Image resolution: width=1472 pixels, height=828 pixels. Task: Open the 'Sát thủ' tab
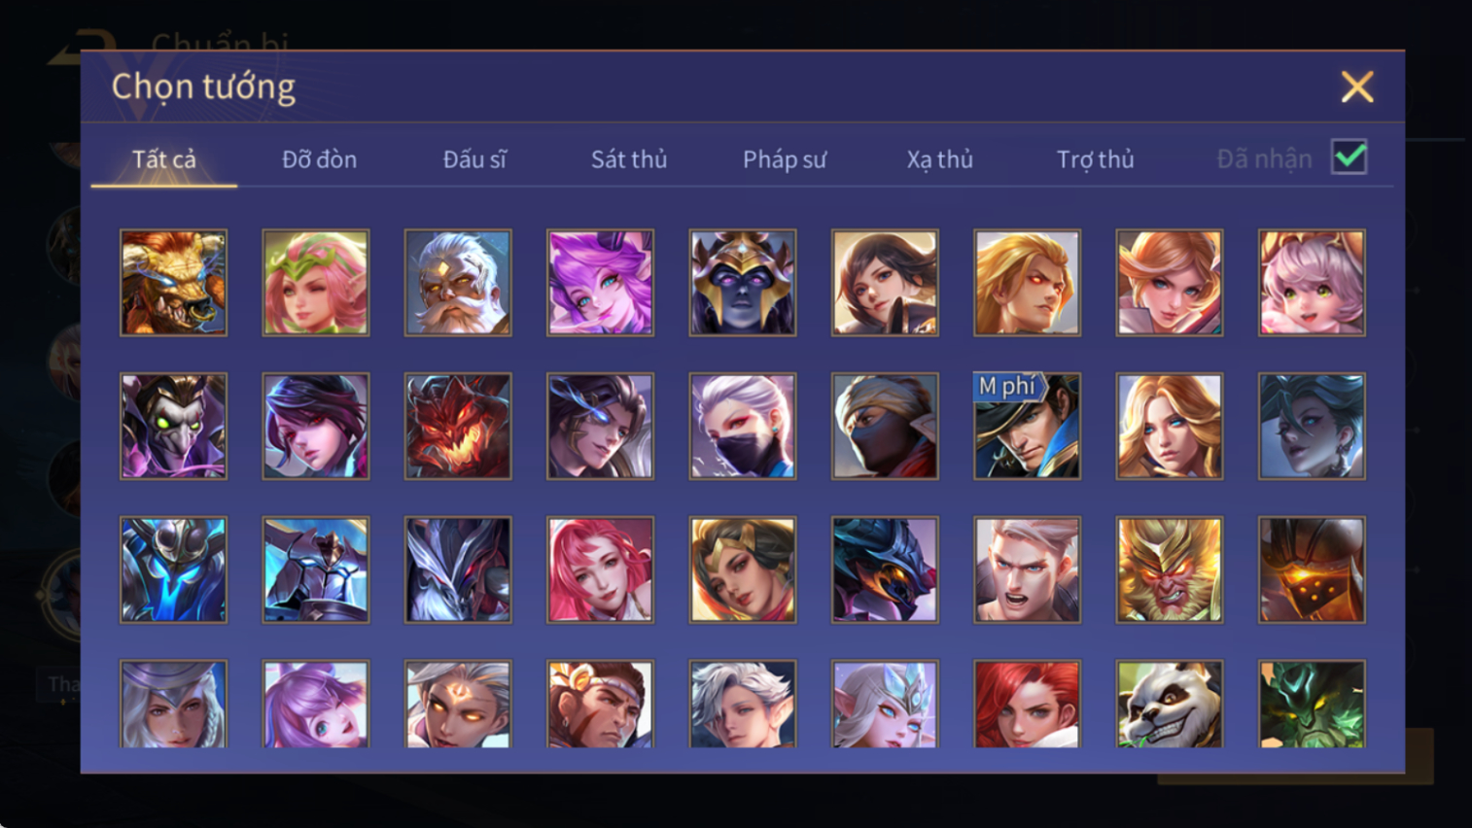[x=629, y=159]
